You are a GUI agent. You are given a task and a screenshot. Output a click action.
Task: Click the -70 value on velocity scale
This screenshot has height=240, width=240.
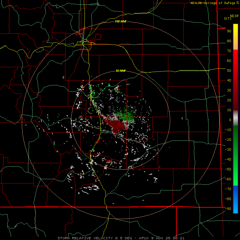(x=228, y=189)
